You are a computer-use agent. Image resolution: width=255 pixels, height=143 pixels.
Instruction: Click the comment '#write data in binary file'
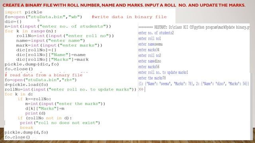[129, 17]
